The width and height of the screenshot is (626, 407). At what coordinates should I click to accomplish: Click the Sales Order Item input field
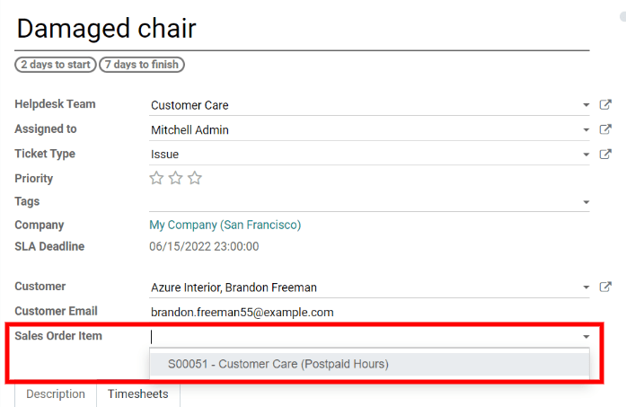[359, 337]
